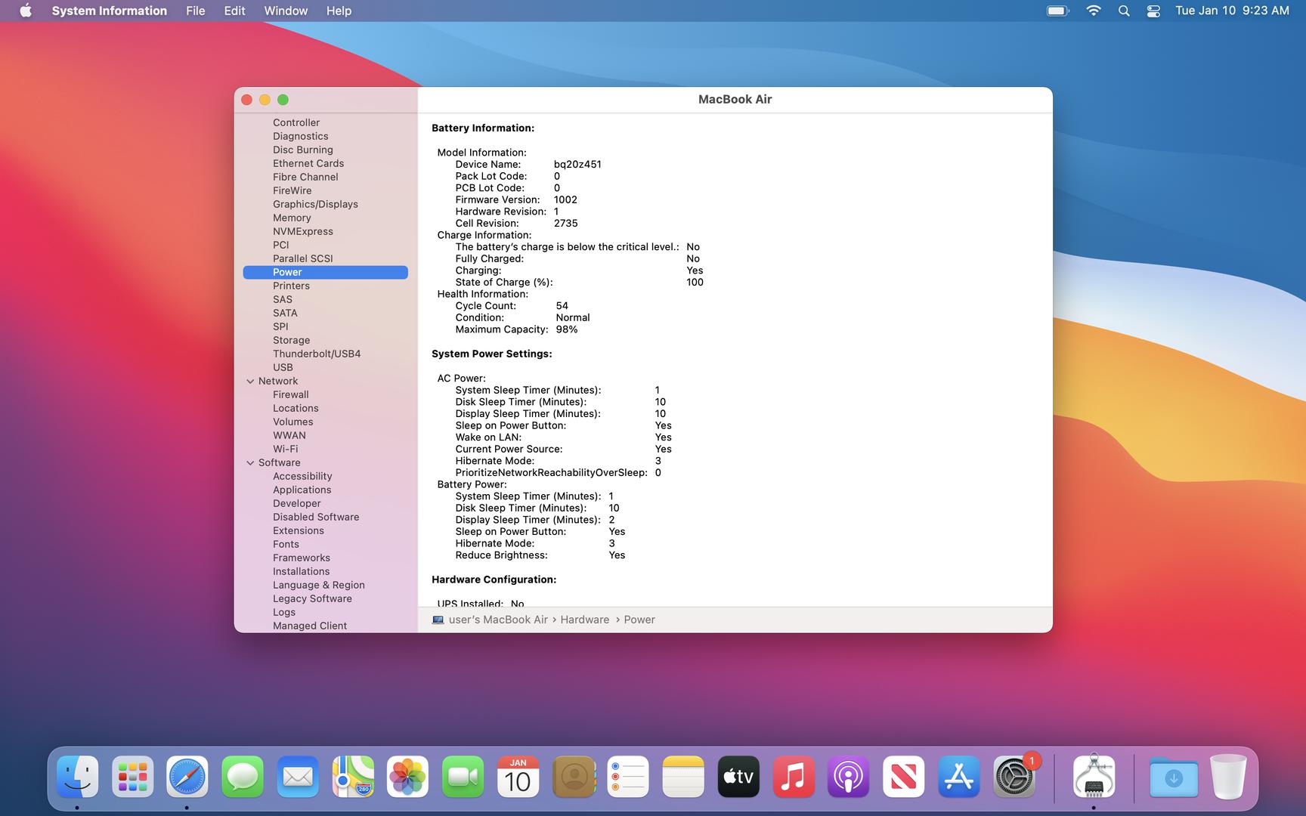Launch Apple TV from Dock
Image resolution: width=1306 pixels, height=816 pixels.
pyautogui.click(x=738, y=777)
